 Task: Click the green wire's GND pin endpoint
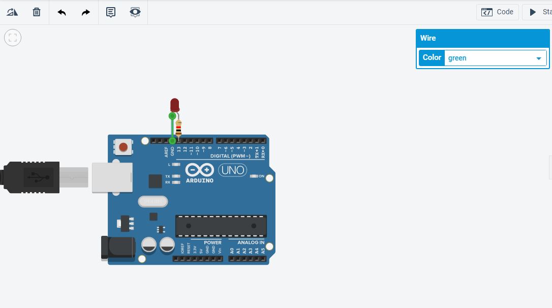[172, 141]
